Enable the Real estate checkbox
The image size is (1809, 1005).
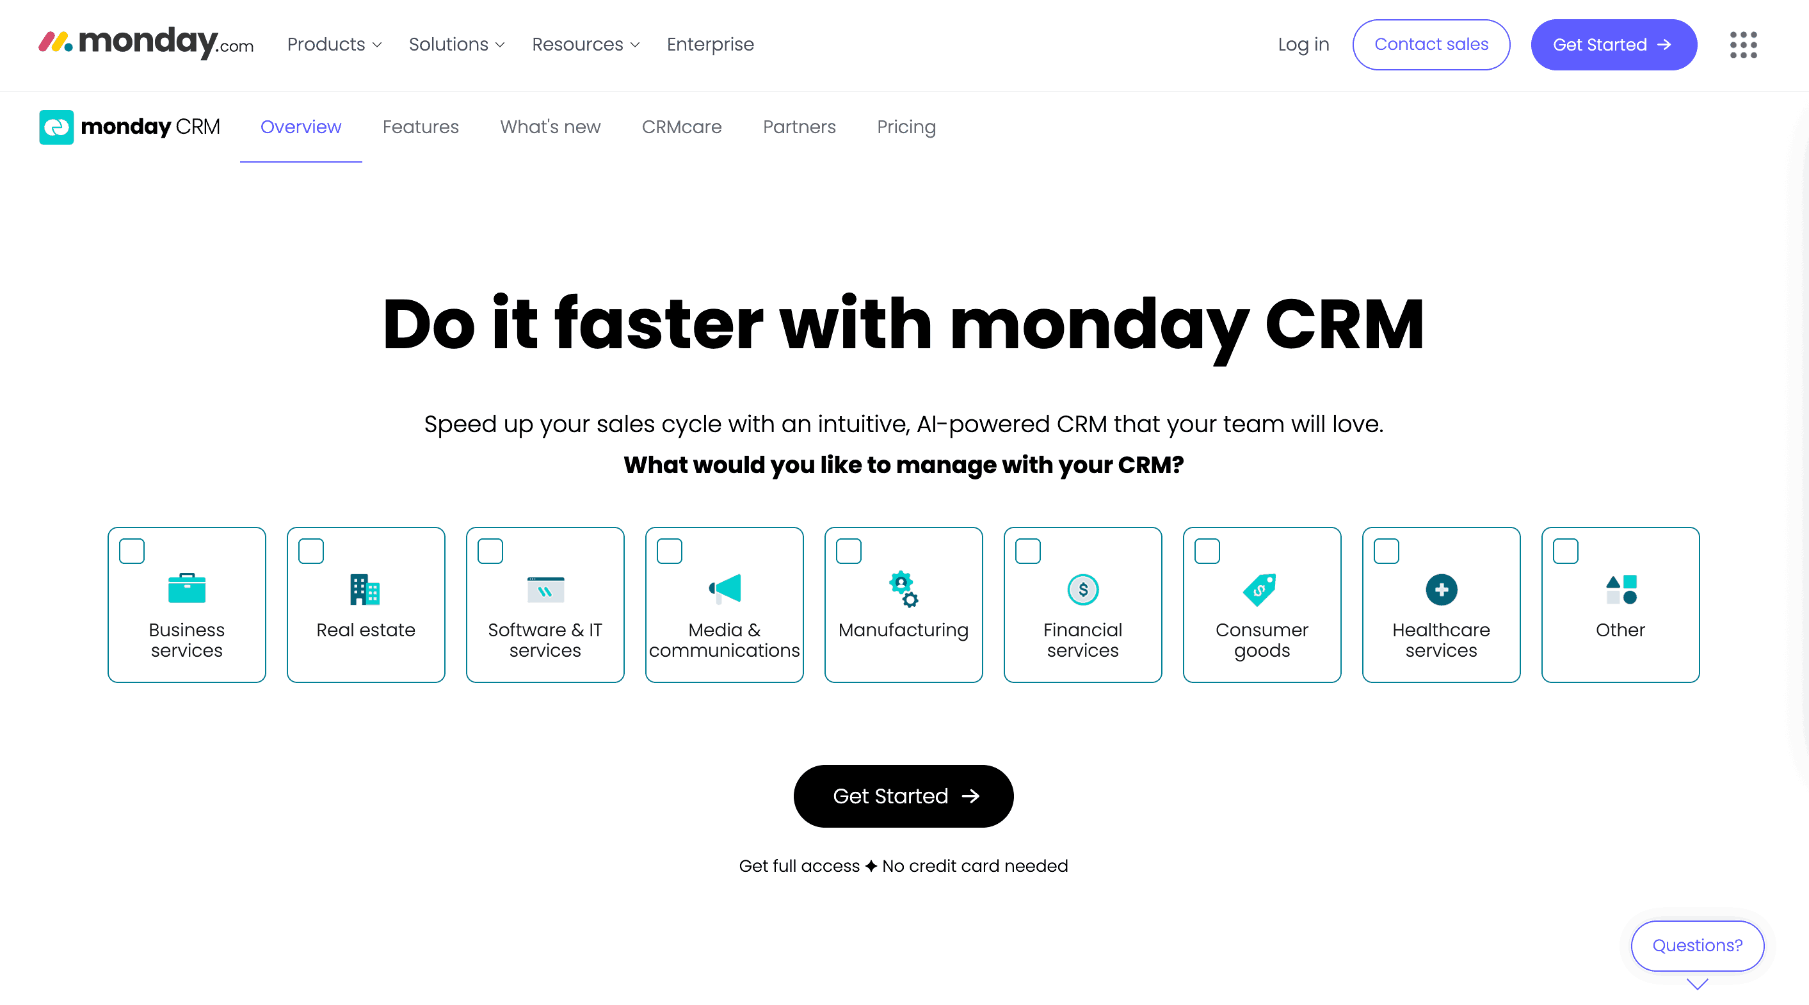point(311,551)
